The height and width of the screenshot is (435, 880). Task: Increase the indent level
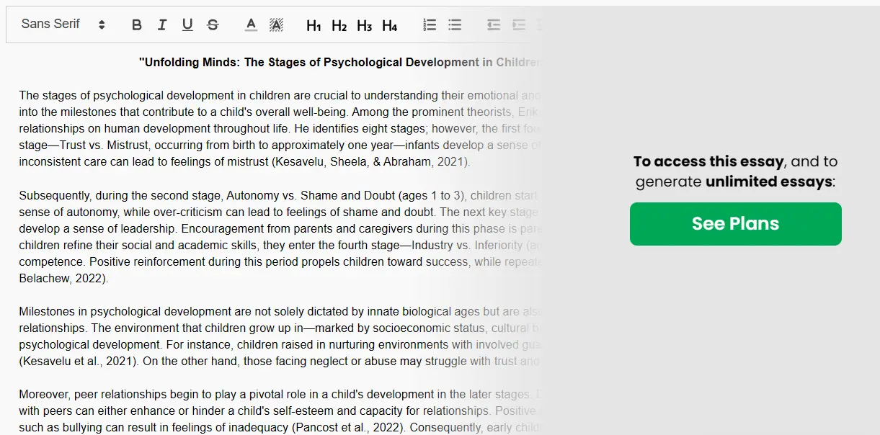[x=519, y=25]
